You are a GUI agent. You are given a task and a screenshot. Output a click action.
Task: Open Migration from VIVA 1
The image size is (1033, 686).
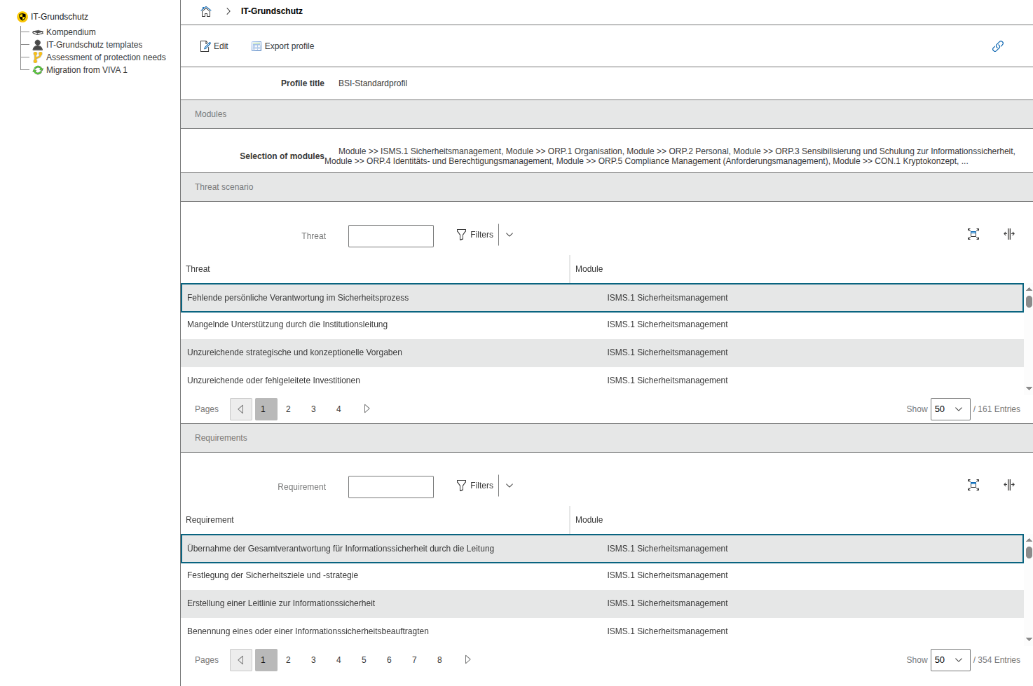(x=86, y=70)
